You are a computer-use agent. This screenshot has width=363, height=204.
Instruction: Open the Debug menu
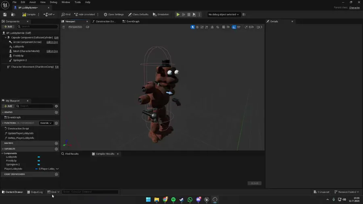click(x=54, y=2)
